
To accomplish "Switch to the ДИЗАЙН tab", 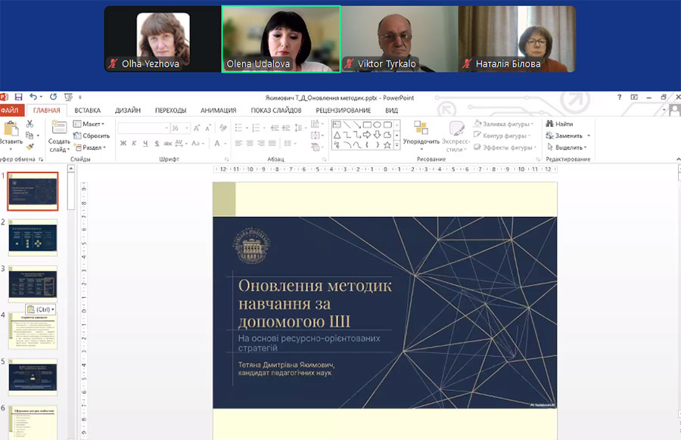I will click(127, 110).
